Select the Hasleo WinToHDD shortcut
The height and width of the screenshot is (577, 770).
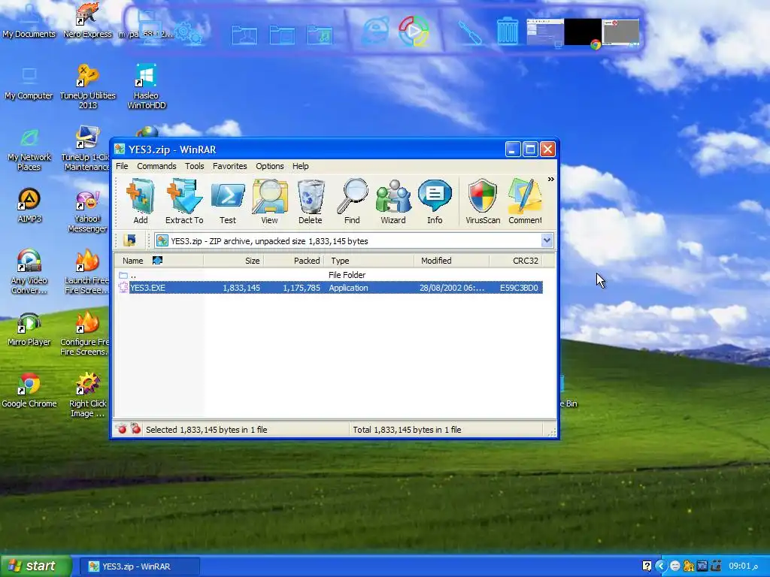tap(147, 87)
